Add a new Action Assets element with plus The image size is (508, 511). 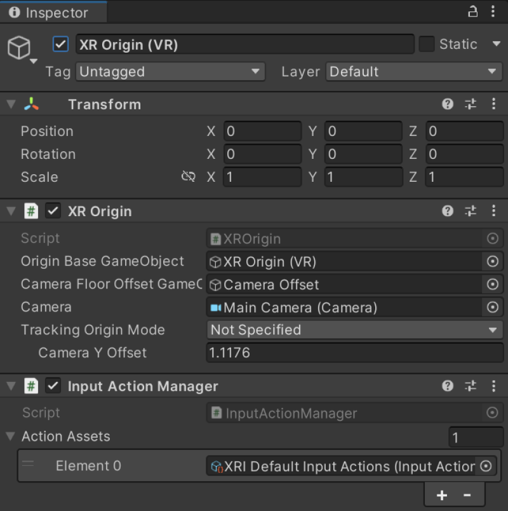coord(441,495)
